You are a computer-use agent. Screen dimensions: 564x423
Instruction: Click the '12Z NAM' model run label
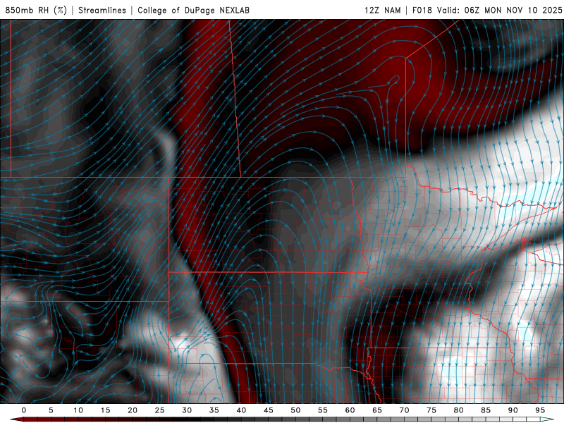coord(382,10)
